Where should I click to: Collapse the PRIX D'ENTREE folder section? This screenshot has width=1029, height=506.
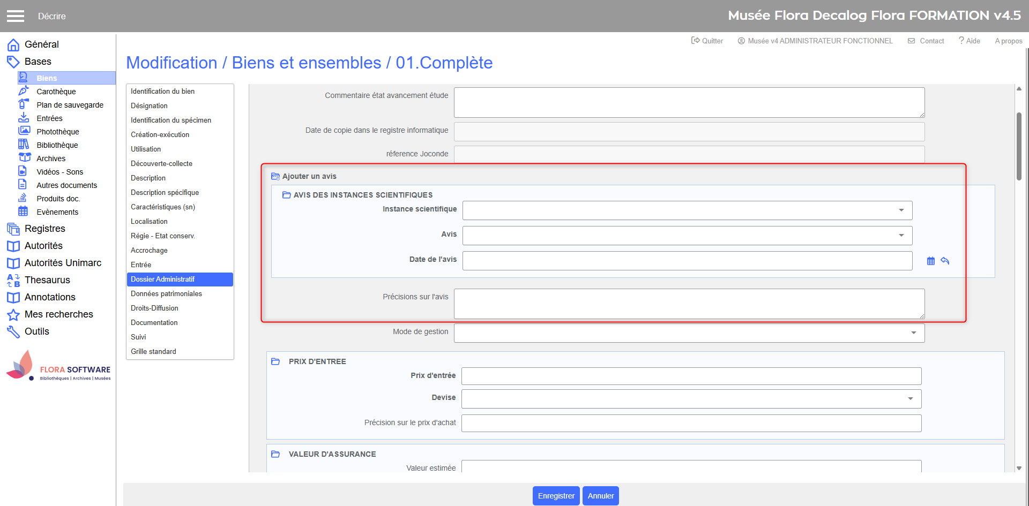[x=275, y=361]
